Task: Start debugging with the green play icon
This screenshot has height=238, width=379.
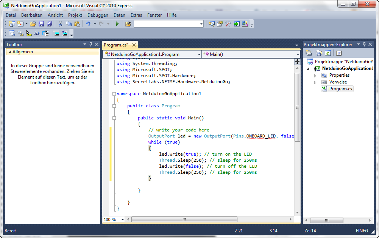Action: [x=117, y=24]
